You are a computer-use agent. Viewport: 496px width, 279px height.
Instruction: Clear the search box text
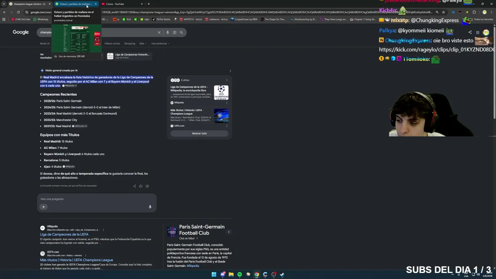(x=159, y=33)
